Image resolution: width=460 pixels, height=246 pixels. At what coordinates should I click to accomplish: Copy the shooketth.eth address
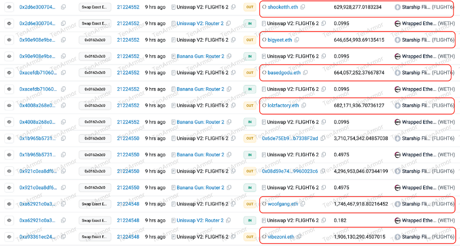click(x=303, y=7)
